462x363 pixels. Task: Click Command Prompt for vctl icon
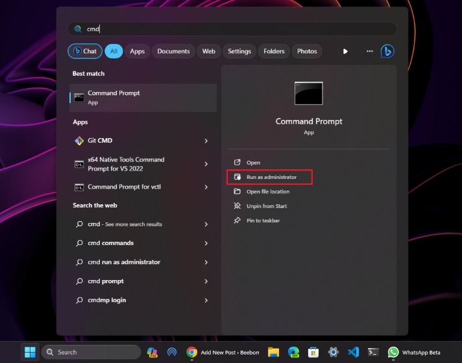79,187
